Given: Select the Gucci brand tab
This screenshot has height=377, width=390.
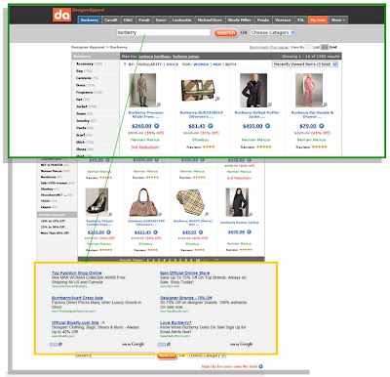Looking at the screenshot, I should click(x=161, y=20).
